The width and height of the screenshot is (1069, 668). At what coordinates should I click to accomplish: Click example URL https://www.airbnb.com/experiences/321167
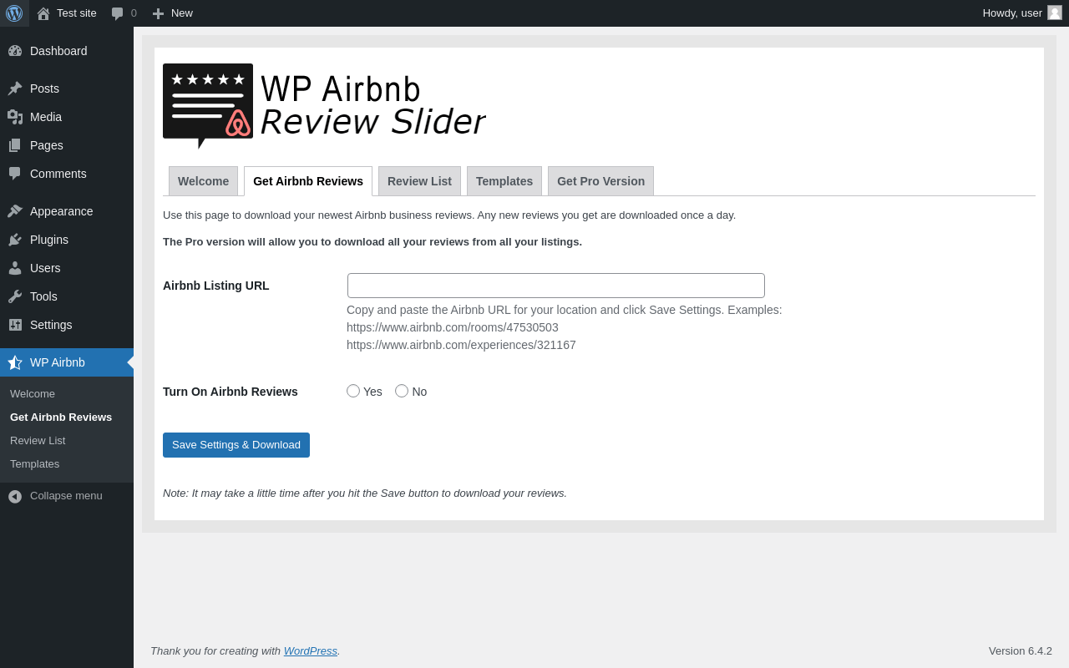[461, 345]
